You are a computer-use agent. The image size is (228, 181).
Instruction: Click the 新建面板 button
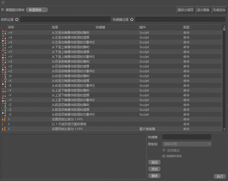tap(37, 10)
